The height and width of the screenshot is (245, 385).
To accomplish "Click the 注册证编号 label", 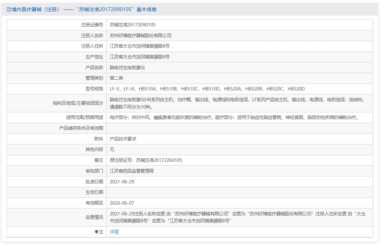I will 92,25.
